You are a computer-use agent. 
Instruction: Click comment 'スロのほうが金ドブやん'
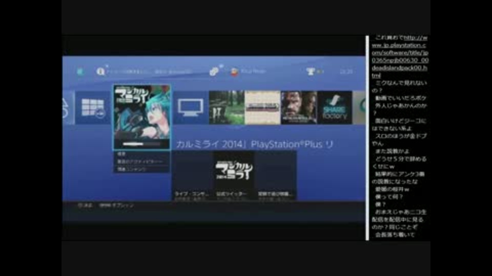click(399, 140)
